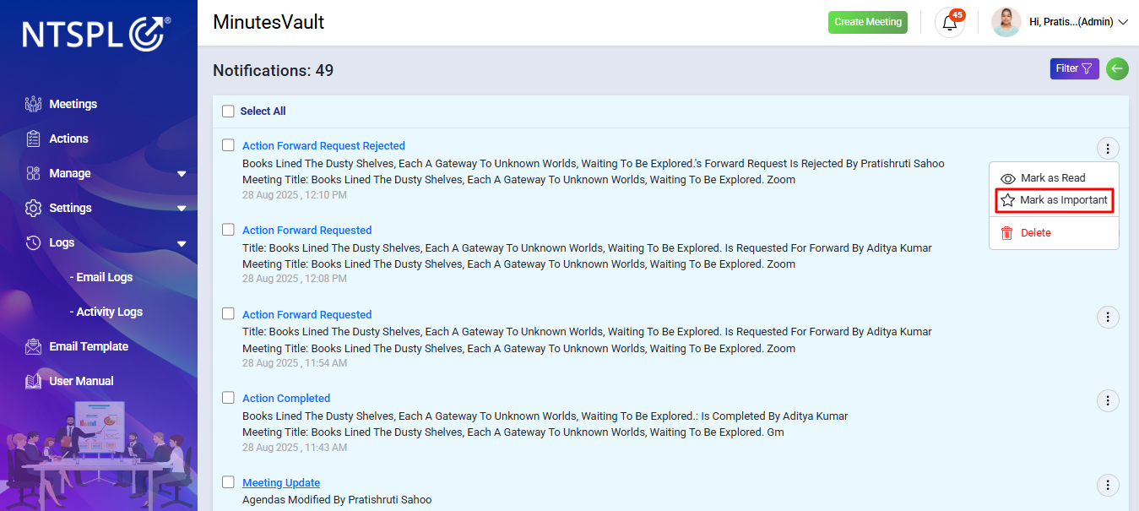This screenshot has width=1139, height=511.
Task: Open three-dot menu for Meeting Update notification
Action: (1108, 486)
